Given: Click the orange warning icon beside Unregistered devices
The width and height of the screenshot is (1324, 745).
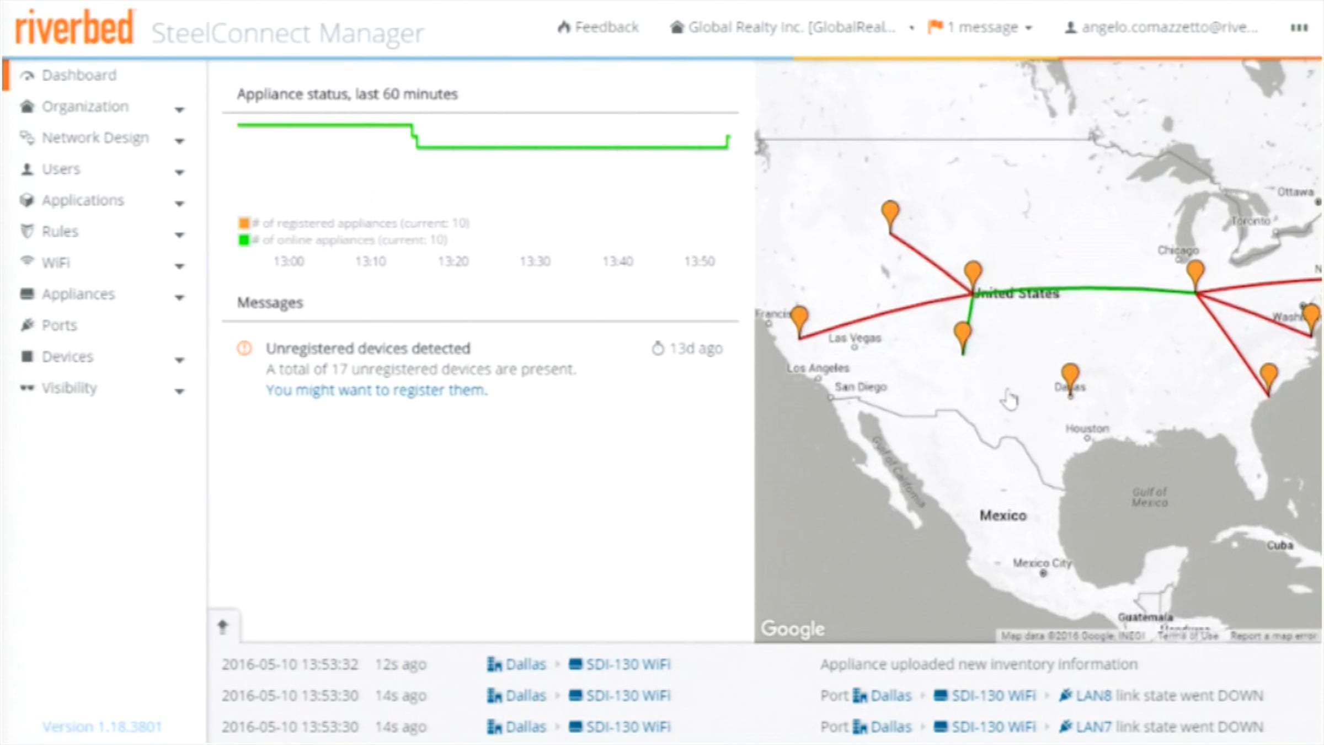Looking at the screenshot, I should coord(244,348).
